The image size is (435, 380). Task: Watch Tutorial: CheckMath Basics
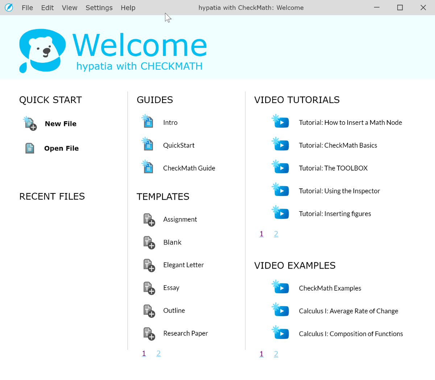(x=338, y=146)
